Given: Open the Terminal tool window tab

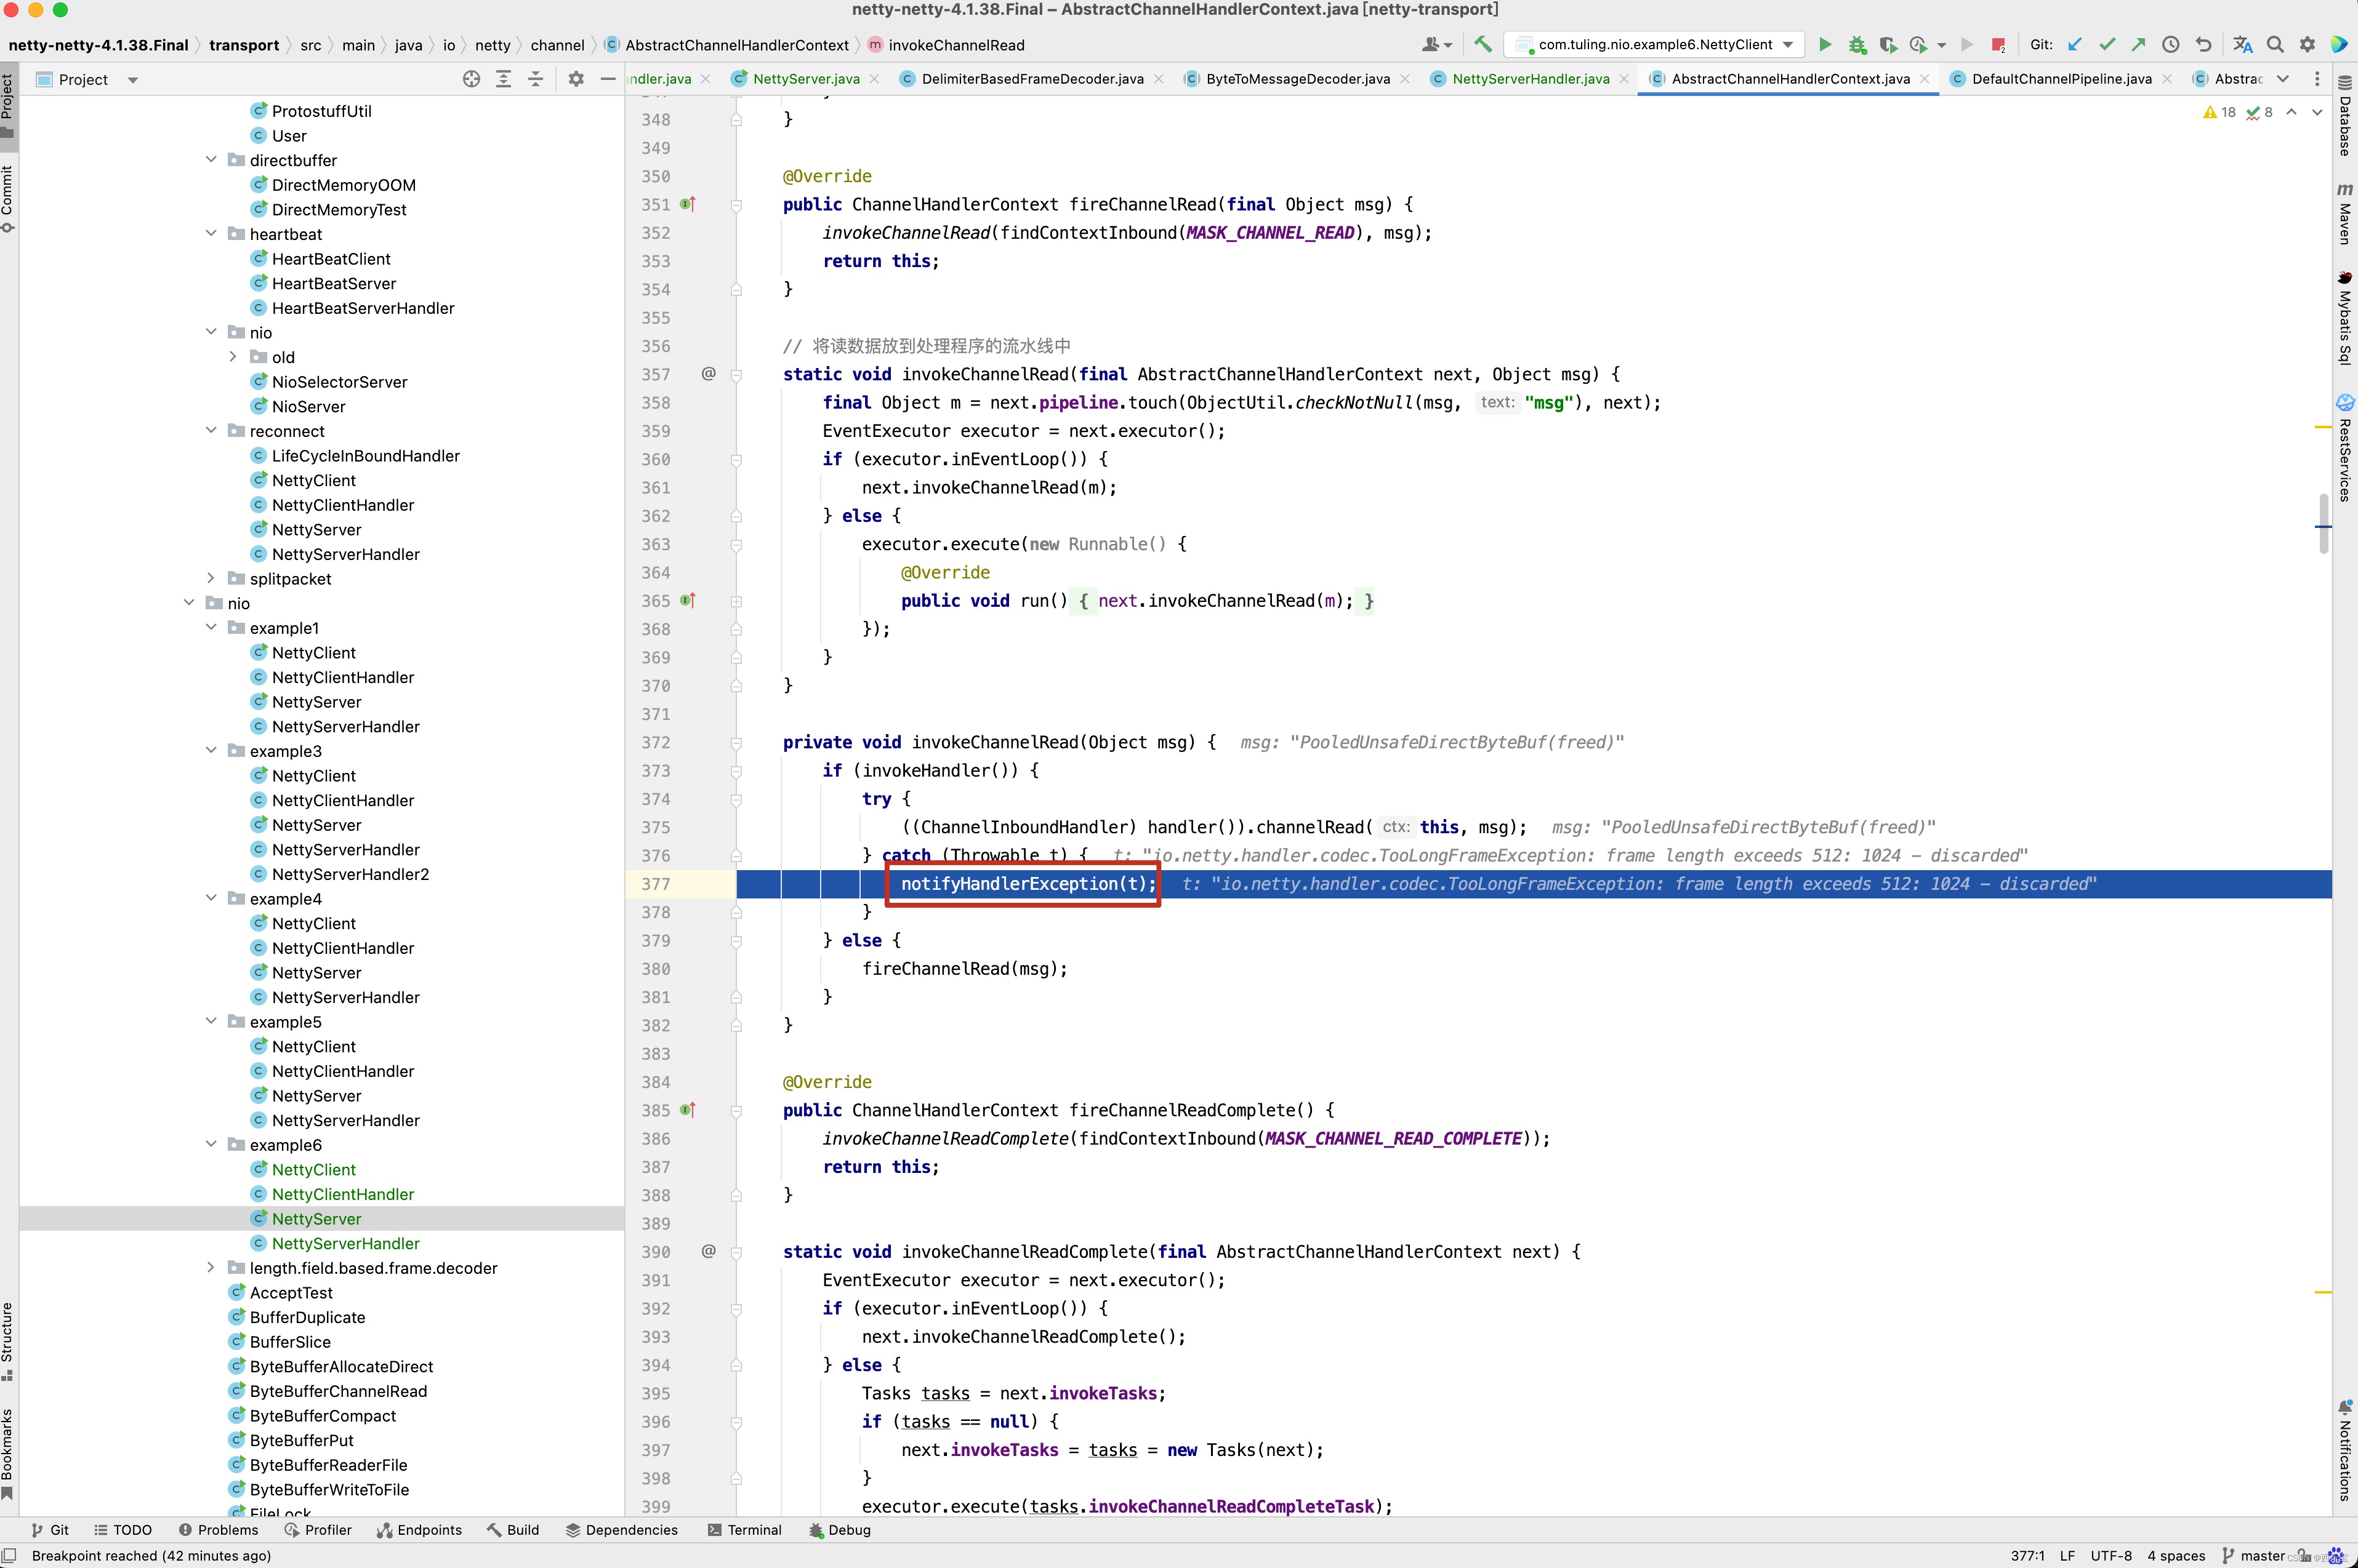Looking at the screenshot, I should [x=744, y=1530].
